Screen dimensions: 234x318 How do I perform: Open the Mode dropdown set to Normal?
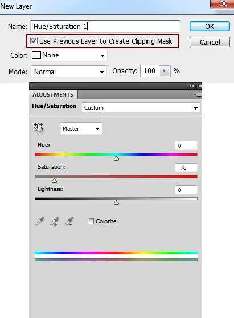68,72
